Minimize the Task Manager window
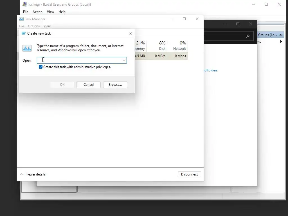The image size is (288, 216). [x=172, y=19]
